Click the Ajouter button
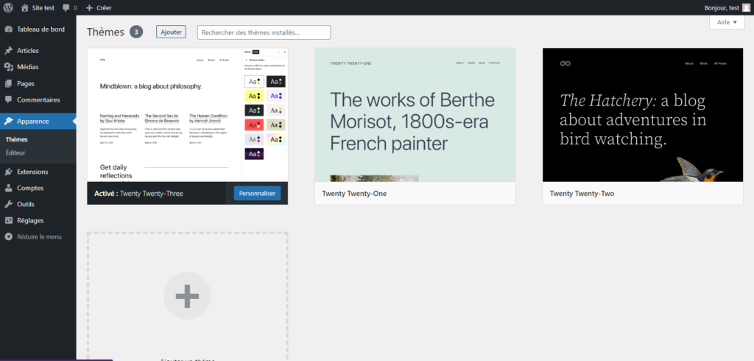Image resolution: width=754 pixels, height=361 pixels. pos(171,32)
